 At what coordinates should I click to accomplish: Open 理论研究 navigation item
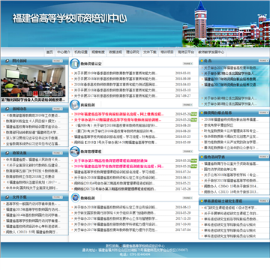tap(133, 52)
